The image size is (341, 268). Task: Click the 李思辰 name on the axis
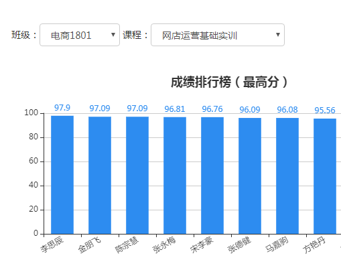(x=52, y=245)
